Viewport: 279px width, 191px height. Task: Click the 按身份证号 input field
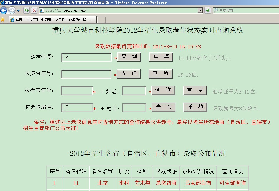point(86,74)
